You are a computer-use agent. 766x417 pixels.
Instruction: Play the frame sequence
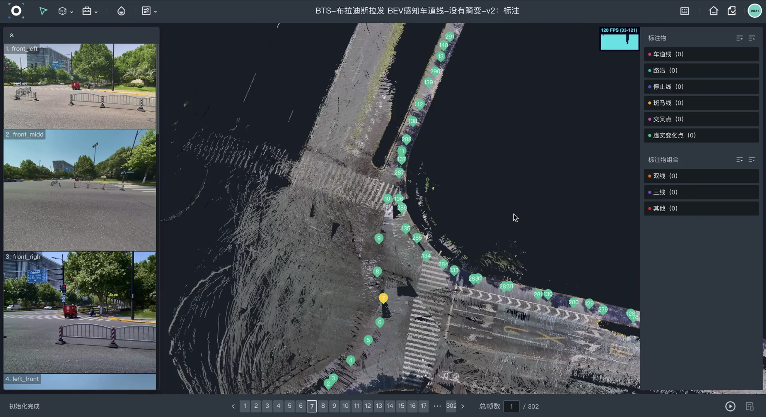click(x=730, y=406)
